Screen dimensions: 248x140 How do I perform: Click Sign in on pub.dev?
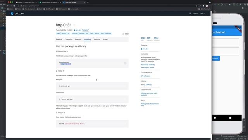click(x=195, y=14)
